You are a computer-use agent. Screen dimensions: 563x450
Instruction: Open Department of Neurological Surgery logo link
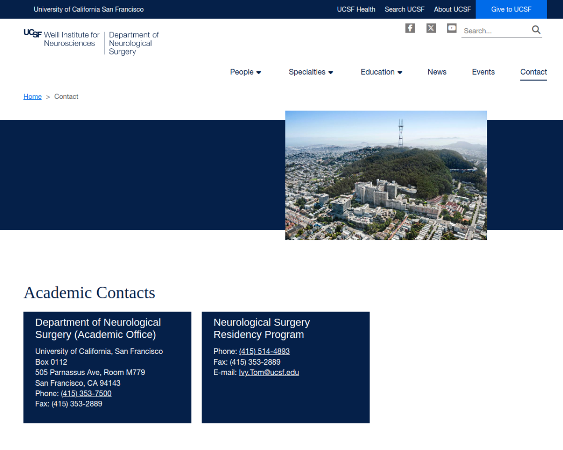(134, 43)
